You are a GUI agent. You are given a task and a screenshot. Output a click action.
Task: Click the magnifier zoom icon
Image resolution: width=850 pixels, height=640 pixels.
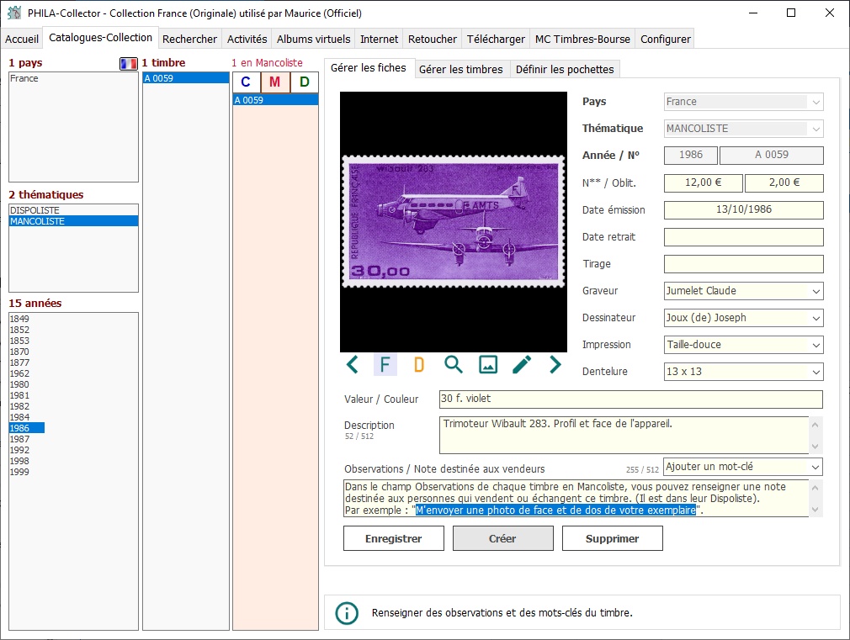453,365
